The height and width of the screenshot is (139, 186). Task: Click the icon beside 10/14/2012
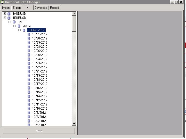click(x=29, y=96)
